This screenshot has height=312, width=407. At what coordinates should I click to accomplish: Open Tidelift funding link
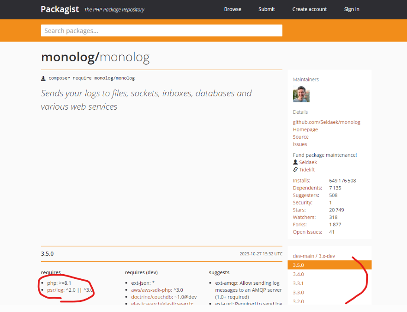307,170
